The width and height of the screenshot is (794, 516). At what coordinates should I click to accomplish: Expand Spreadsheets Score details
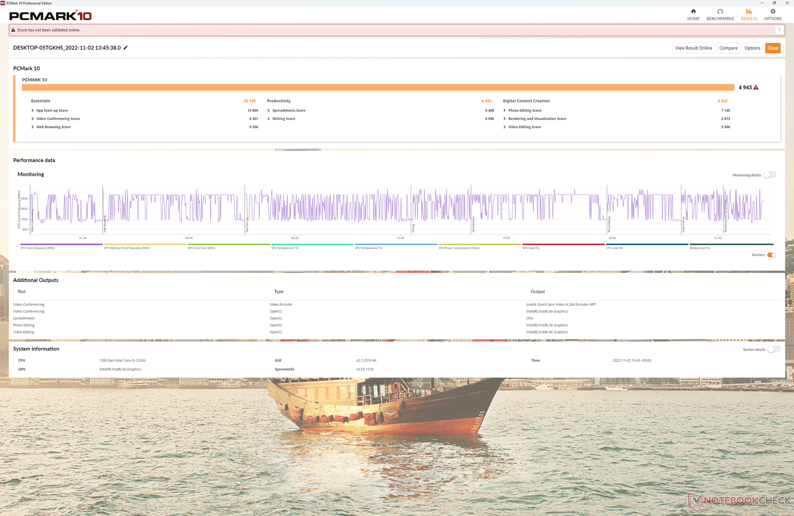click(x=269, y=111)
